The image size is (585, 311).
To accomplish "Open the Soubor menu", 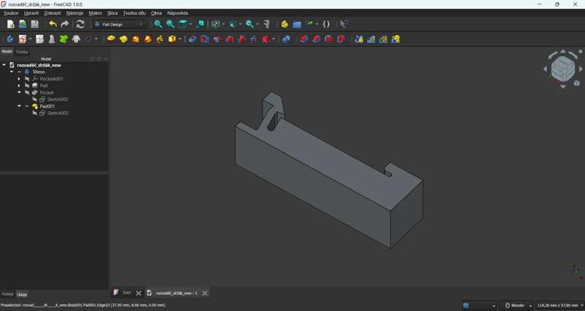I will coord(11,13).
